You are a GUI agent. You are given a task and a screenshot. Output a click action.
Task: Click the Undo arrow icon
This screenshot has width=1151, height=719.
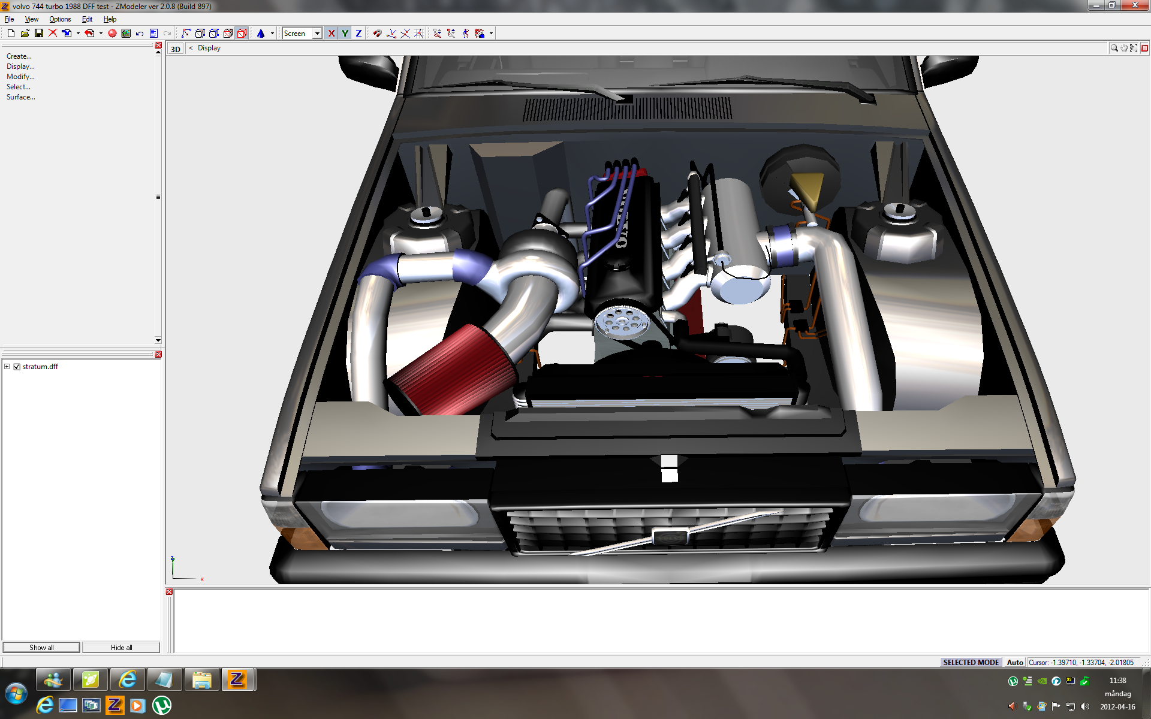click(x=140, y=34)
